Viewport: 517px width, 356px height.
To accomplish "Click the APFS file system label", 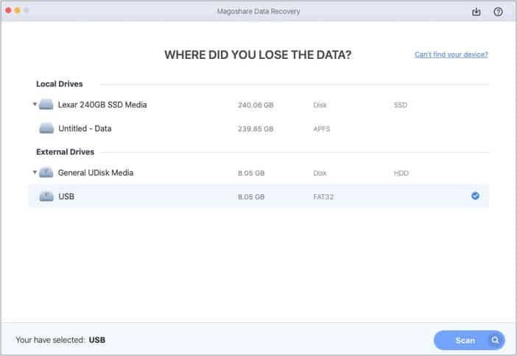I will click(322, 129).
